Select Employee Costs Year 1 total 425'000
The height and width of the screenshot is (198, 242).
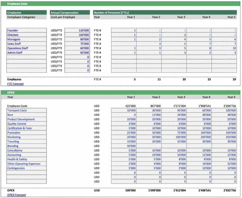coord(130,106)
